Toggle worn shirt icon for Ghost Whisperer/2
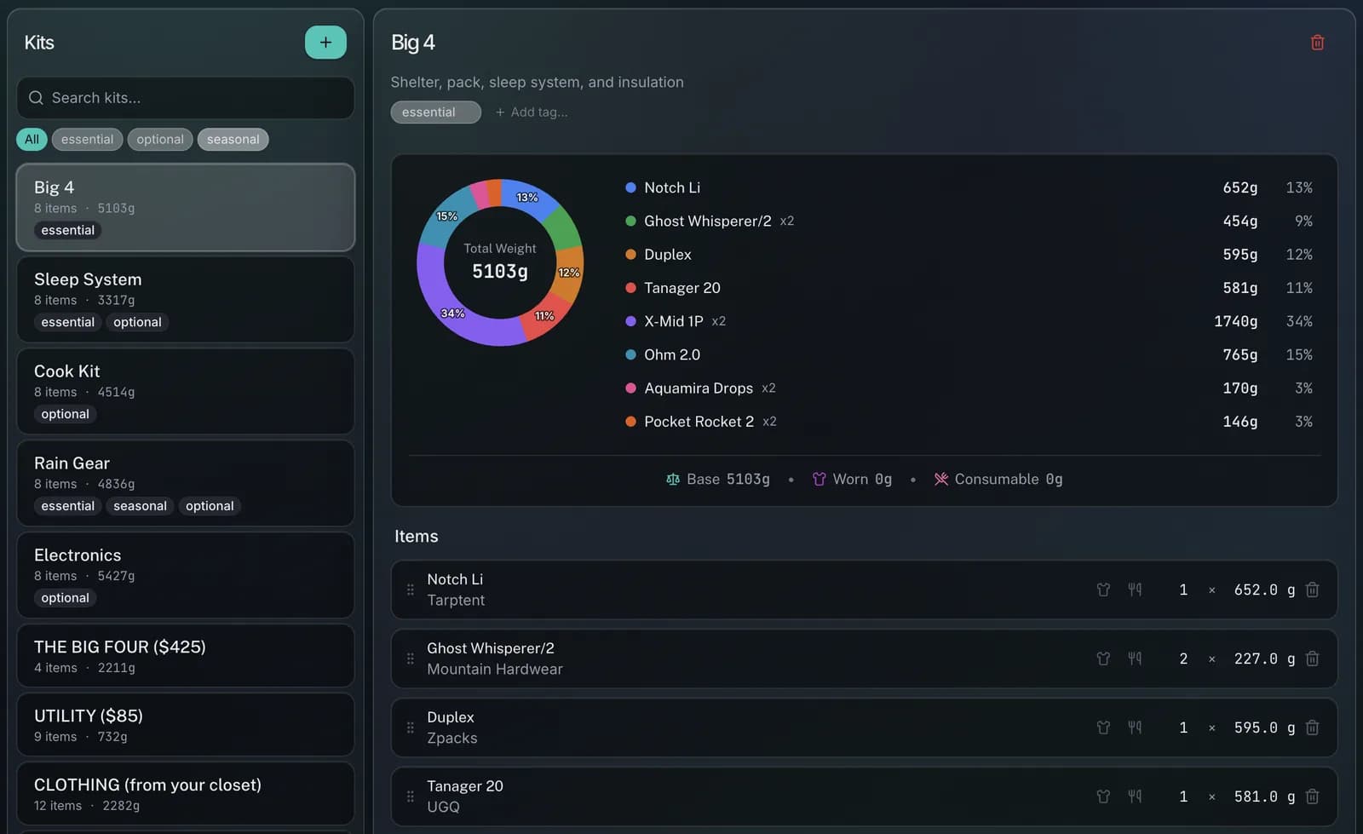The image size is (1363, 834). 1103,659
